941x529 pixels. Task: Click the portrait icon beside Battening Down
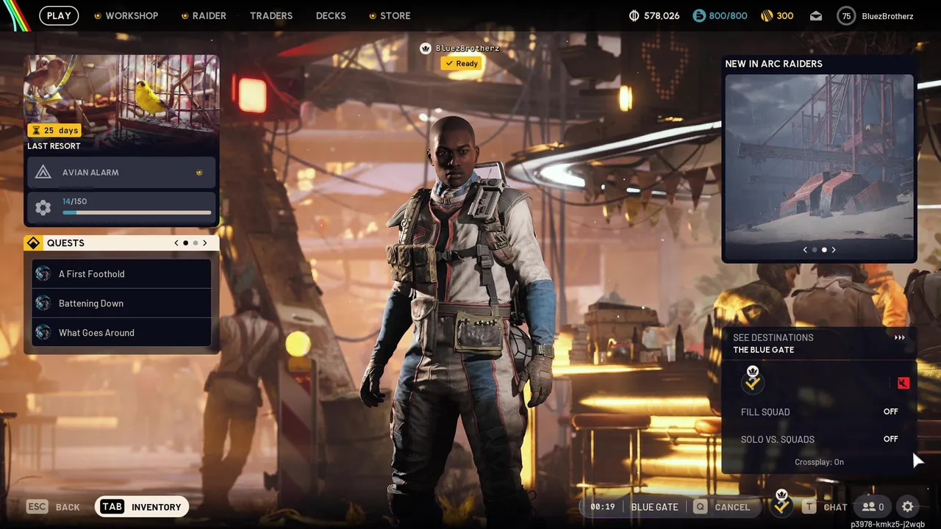tap(43, 303)
